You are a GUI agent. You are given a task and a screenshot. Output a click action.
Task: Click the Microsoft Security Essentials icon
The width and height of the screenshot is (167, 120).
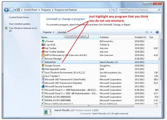pos(43,86)
